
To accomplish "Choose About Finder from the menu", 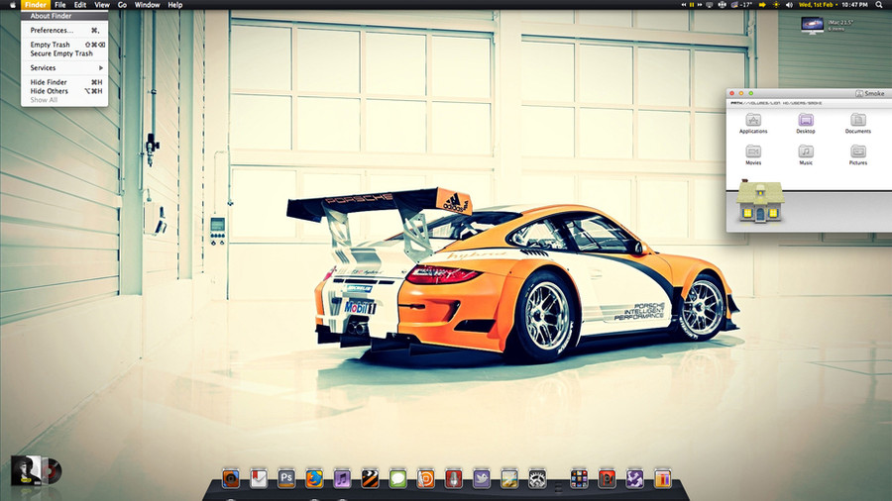I will (x=64, y=16).
